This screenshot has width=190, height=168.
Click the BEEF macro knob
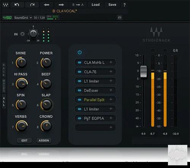click(46, 84)
